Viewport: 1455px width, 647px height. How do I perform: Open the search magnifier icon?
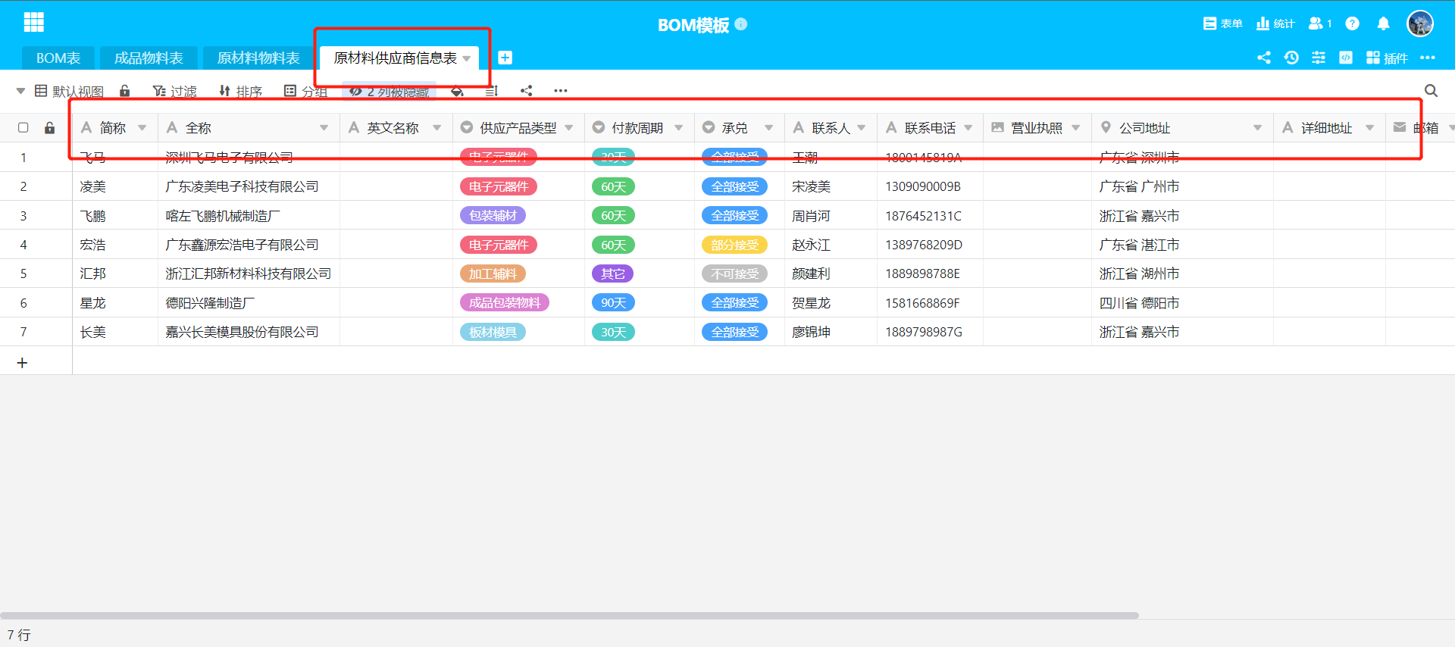pos(1431,91)
